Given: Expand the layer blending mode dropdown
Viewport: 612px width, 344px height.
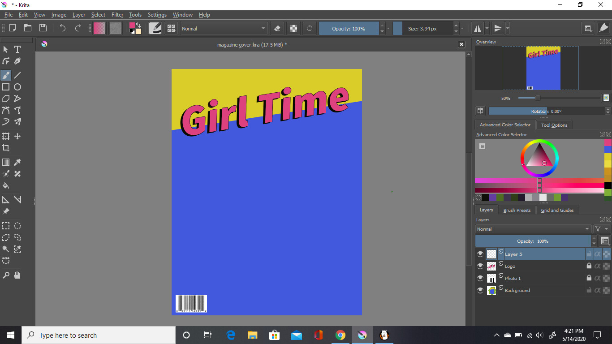Looking at the screenshot, I should (x=533, y=229).
